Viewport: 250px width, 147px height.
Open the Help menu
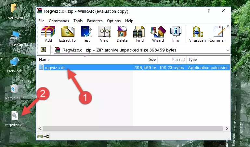(x=129, y=21)
